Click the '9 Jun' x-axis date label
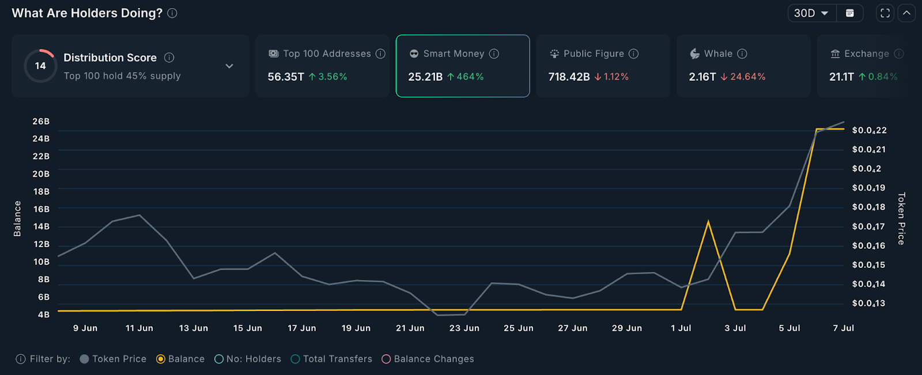The image size is (922, 375). click(85, 328)
